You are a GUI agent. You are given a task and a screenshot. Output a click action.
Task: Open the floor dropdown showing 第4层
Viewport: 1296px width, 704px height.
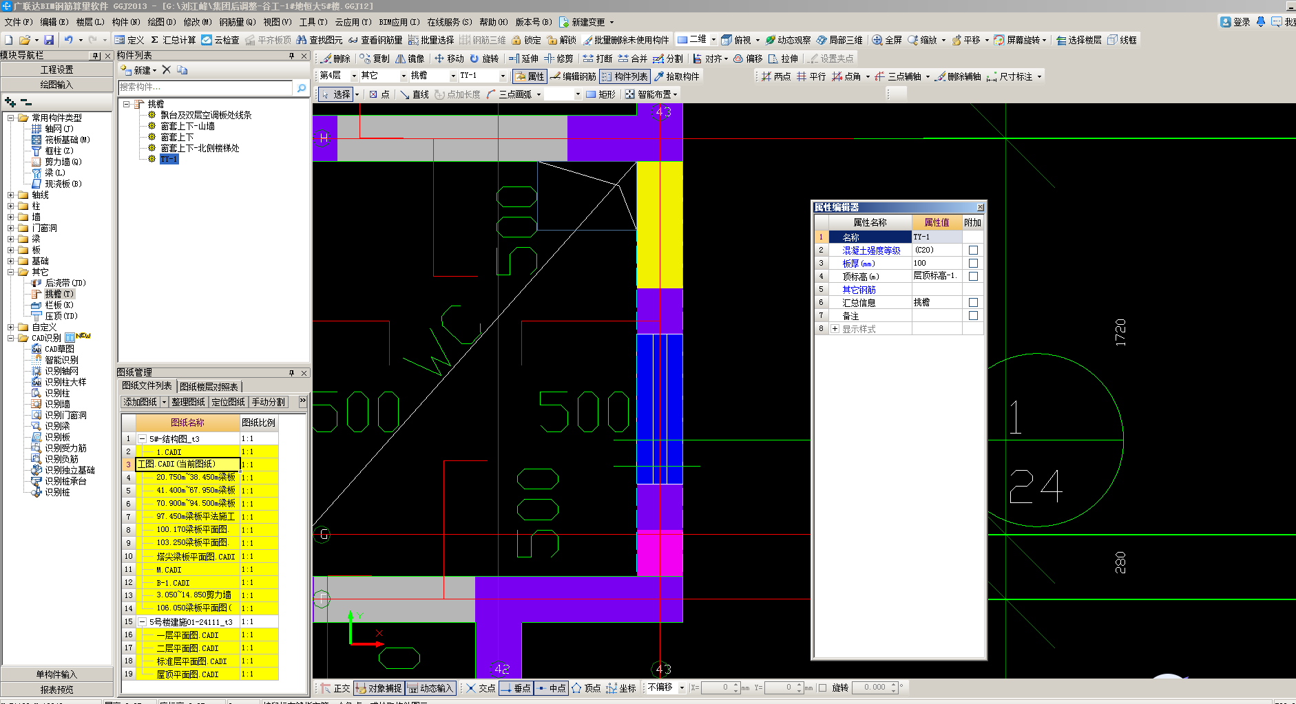(x=354, y=76)
